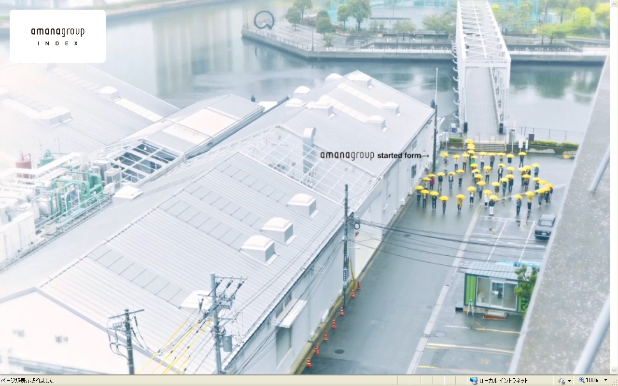
Task: Click the zoom magnifier icon in status bar
Action: (582, 380)
